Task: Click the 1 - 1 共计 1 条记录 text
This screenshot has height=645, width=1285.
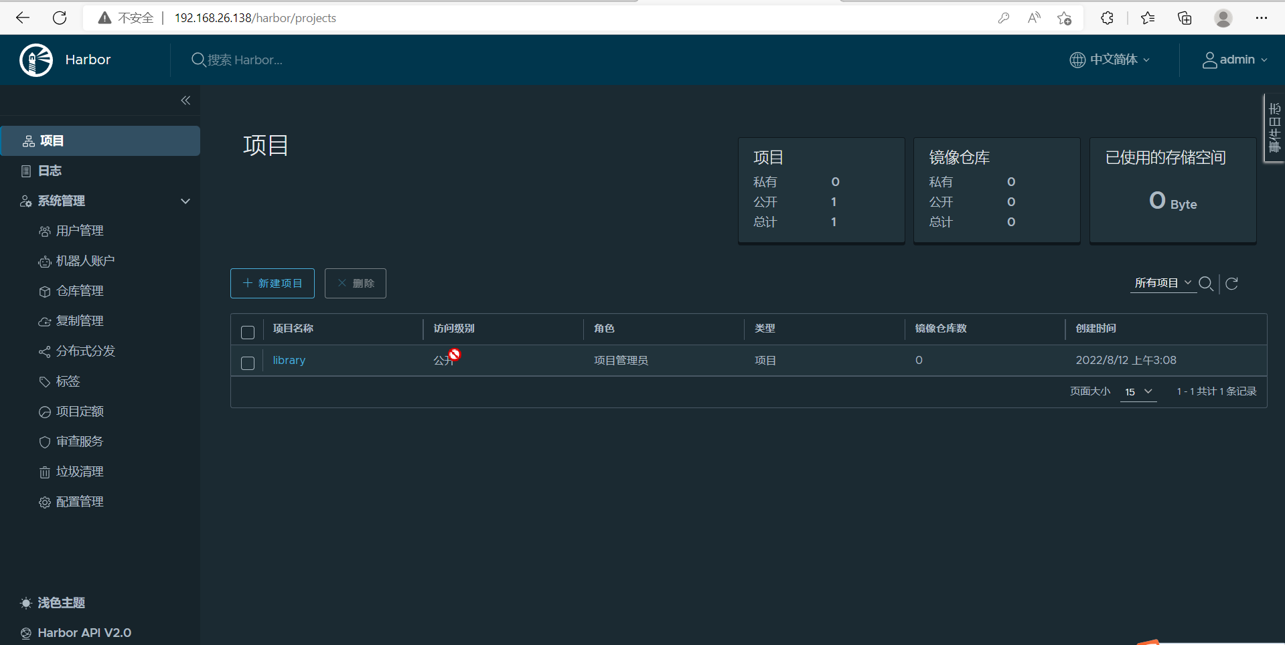Action: click(x=1217, y=391)
